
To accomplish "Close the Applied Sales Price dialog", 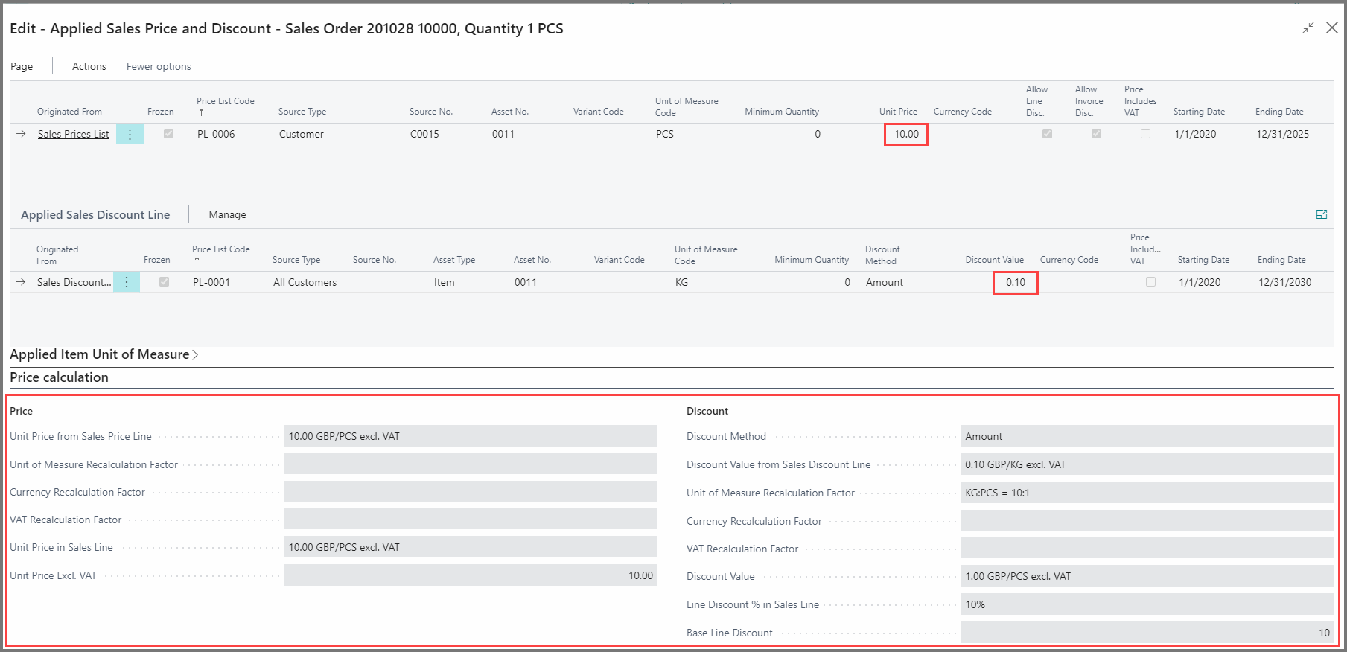I will (x=1332, y=28).
